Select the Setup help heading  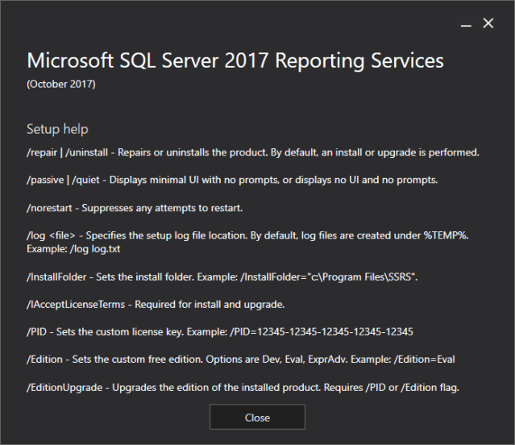tap(57, 129)
